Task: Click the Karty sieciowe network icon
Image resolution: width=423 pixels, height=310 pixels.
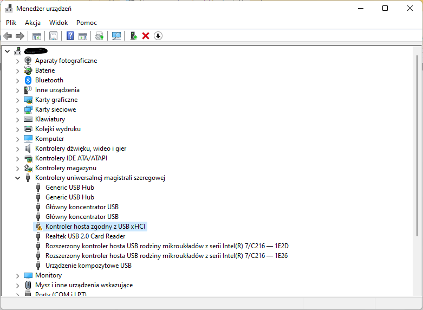Action: click(28, 109)
